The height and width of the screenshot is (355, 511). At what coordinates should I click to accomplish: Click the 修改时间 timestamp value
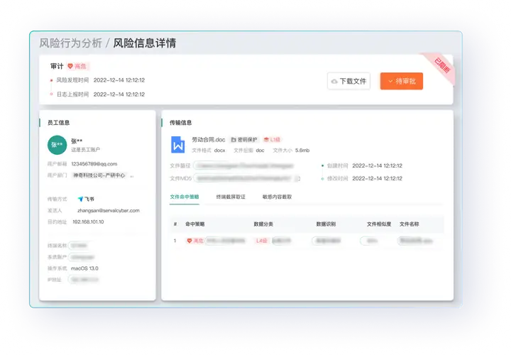tap(378, 179)
